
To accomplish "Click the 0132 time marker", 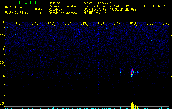I will (x=35, y=23).
